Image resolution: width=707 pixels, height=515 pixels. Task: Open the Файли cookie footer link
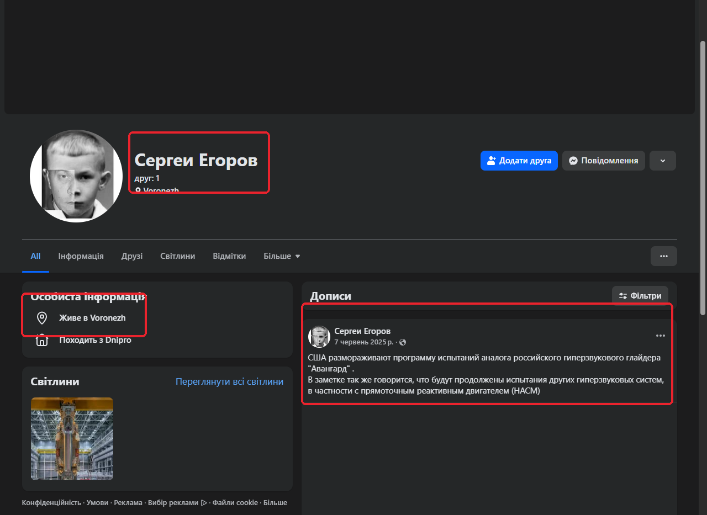(235, 503)
